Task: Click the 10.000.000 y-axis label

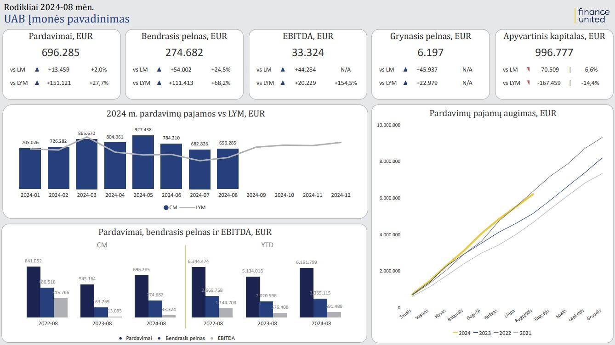Action: point(388,125)
